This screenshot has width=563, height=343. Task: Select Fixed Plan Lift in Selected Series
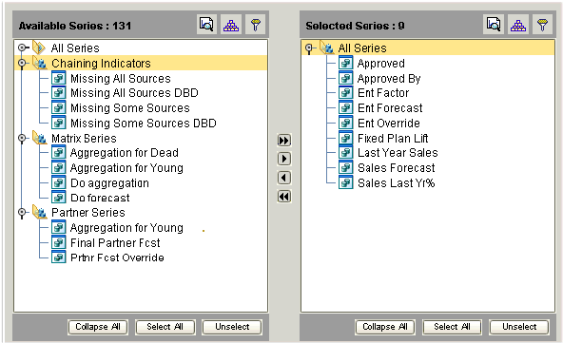point(393,138)
